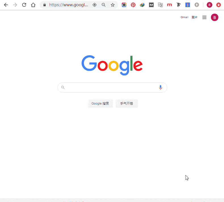
Task: Open the Chrome profile B in toolbar
Action: pos(210,5)
